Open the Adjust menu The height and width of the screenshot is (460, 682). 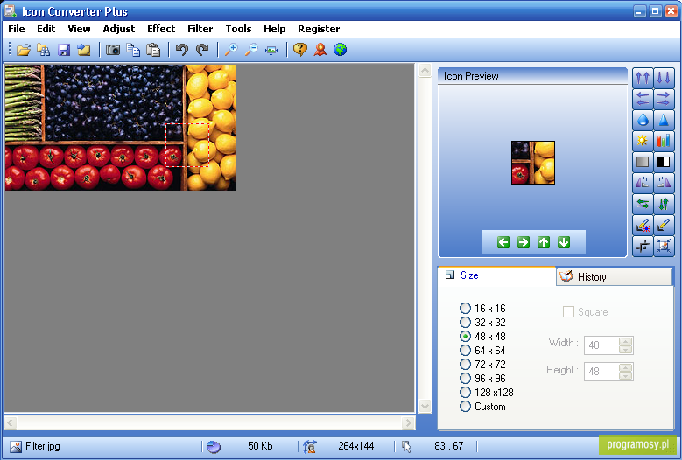119,29
